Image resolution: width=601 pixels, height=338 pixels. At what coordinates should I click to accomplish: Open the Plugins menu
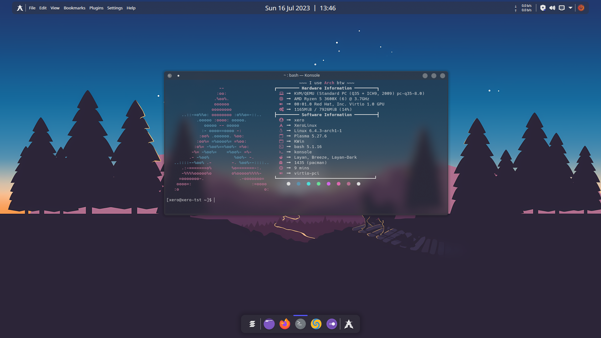96,8
